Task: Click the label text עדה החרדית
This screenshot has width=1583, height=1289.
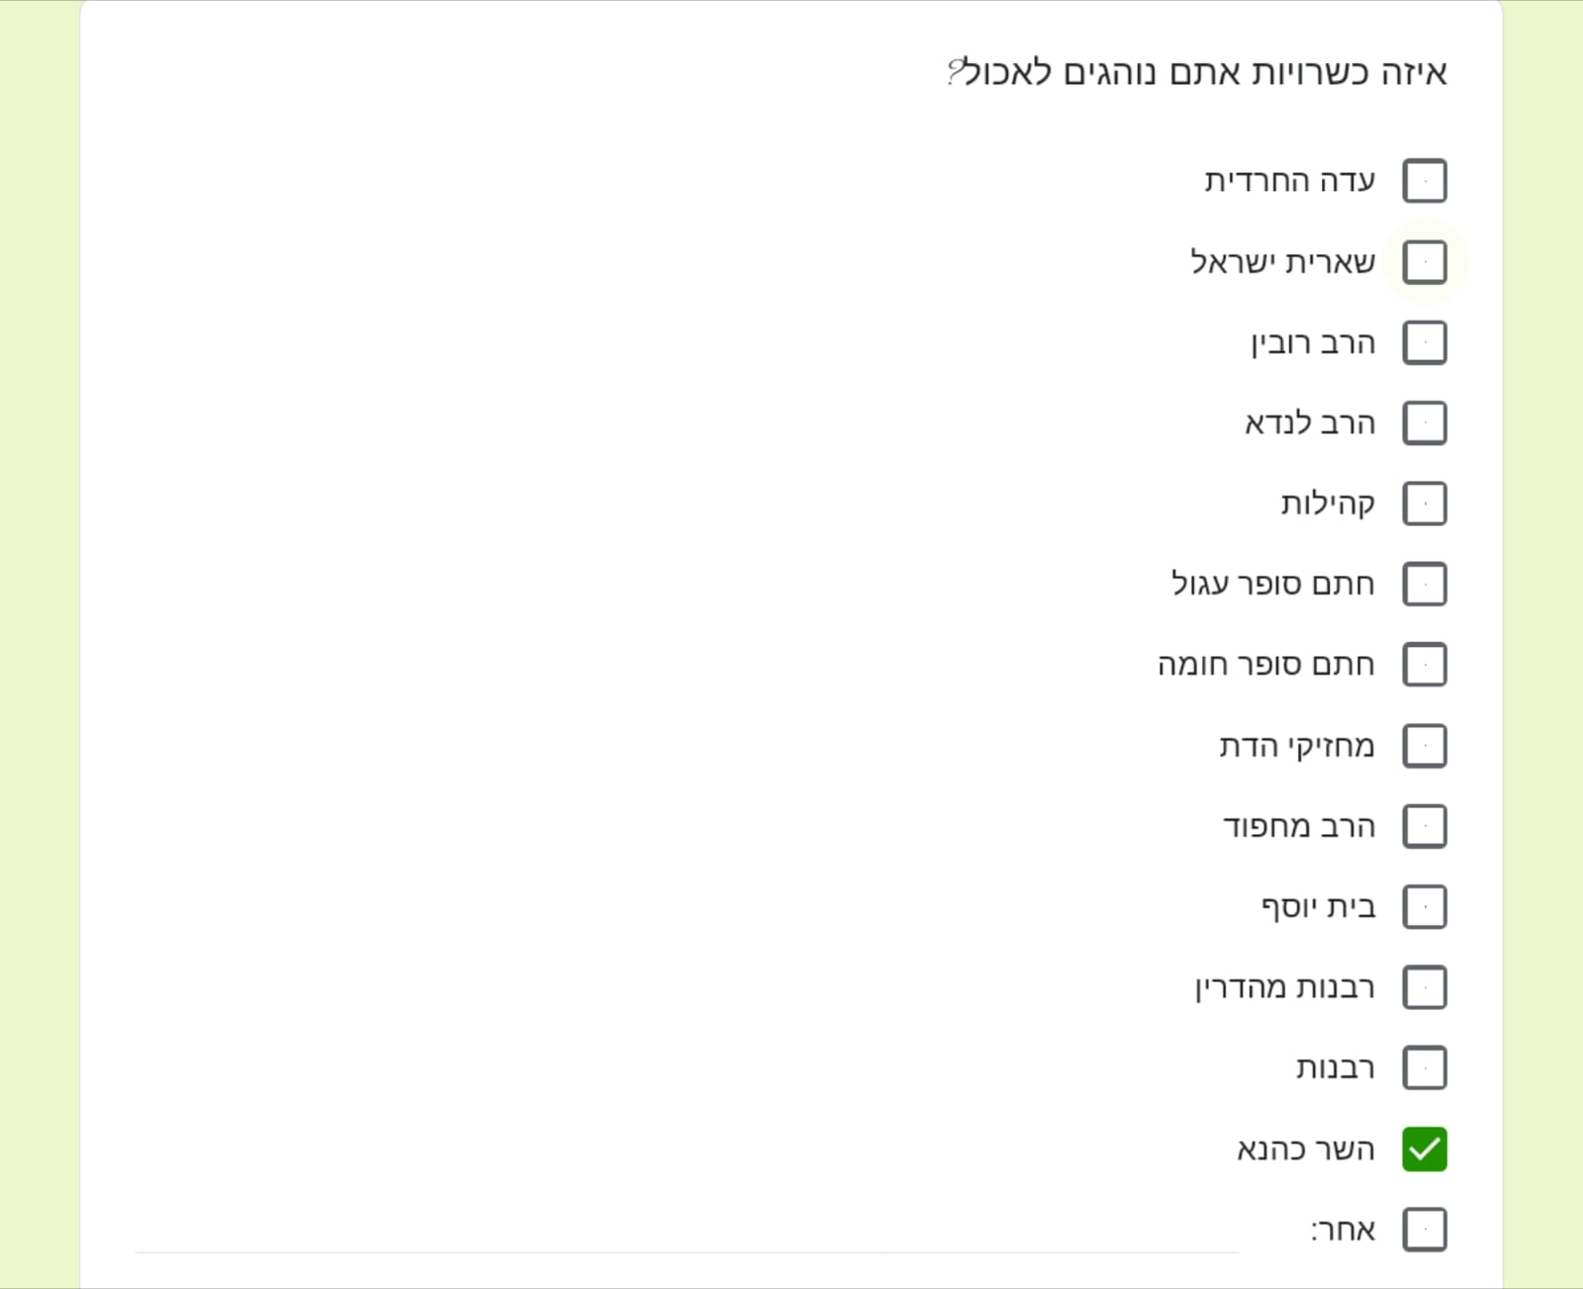Action: click(1289, 181)
